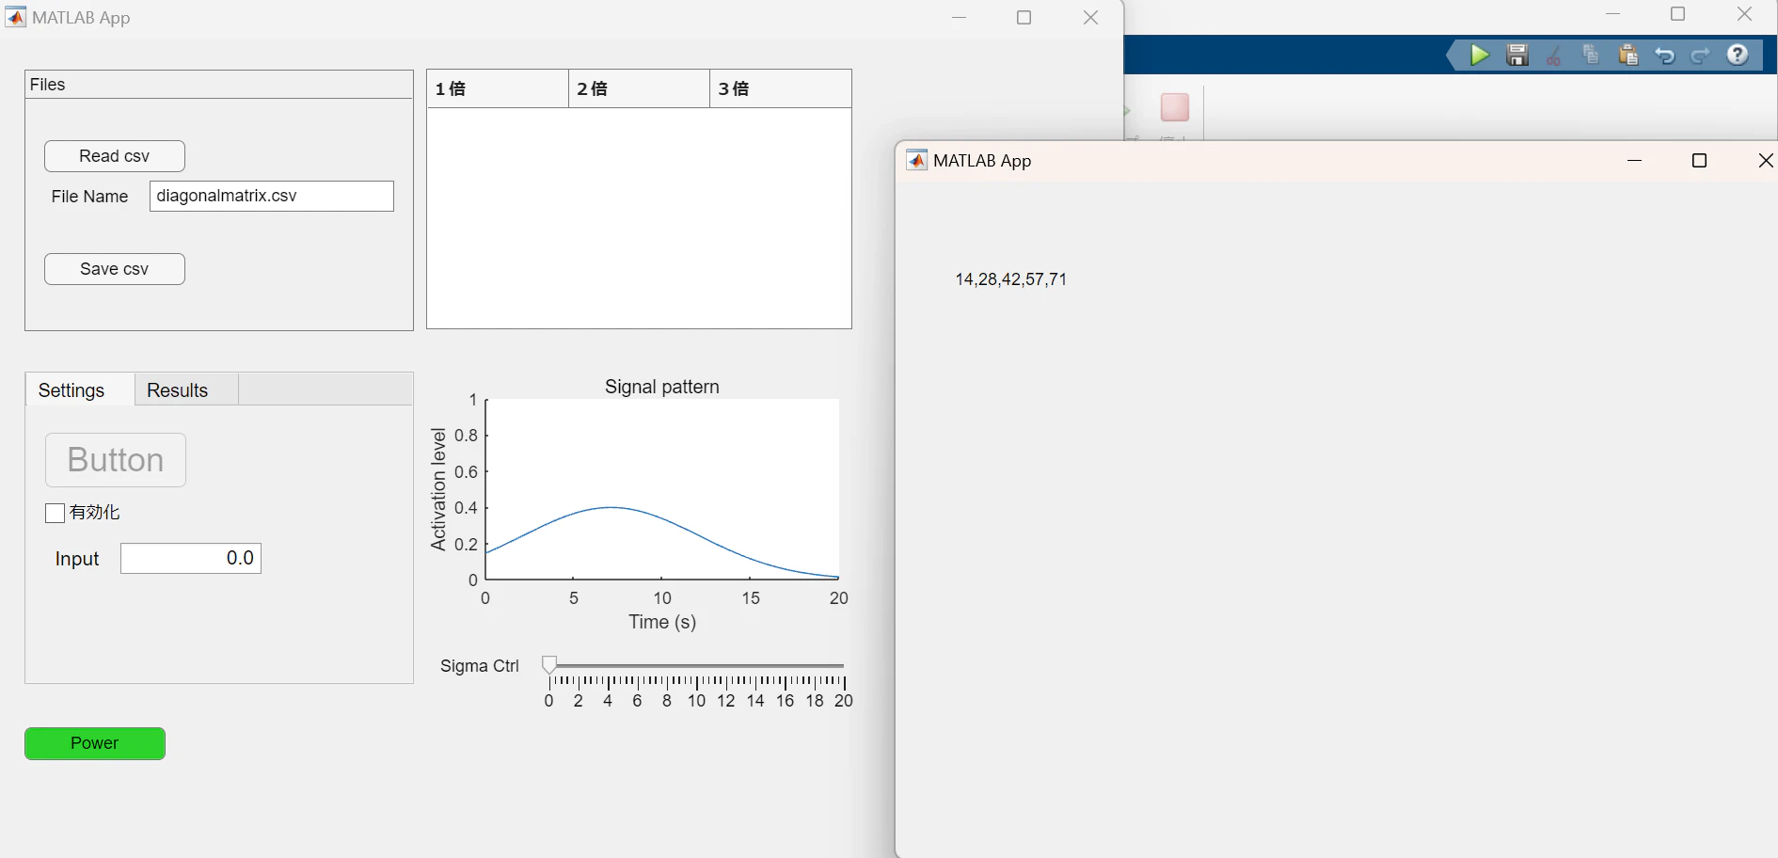Close the left MATLAB App window
The image size is (1778, 858).
(1090, 18)
